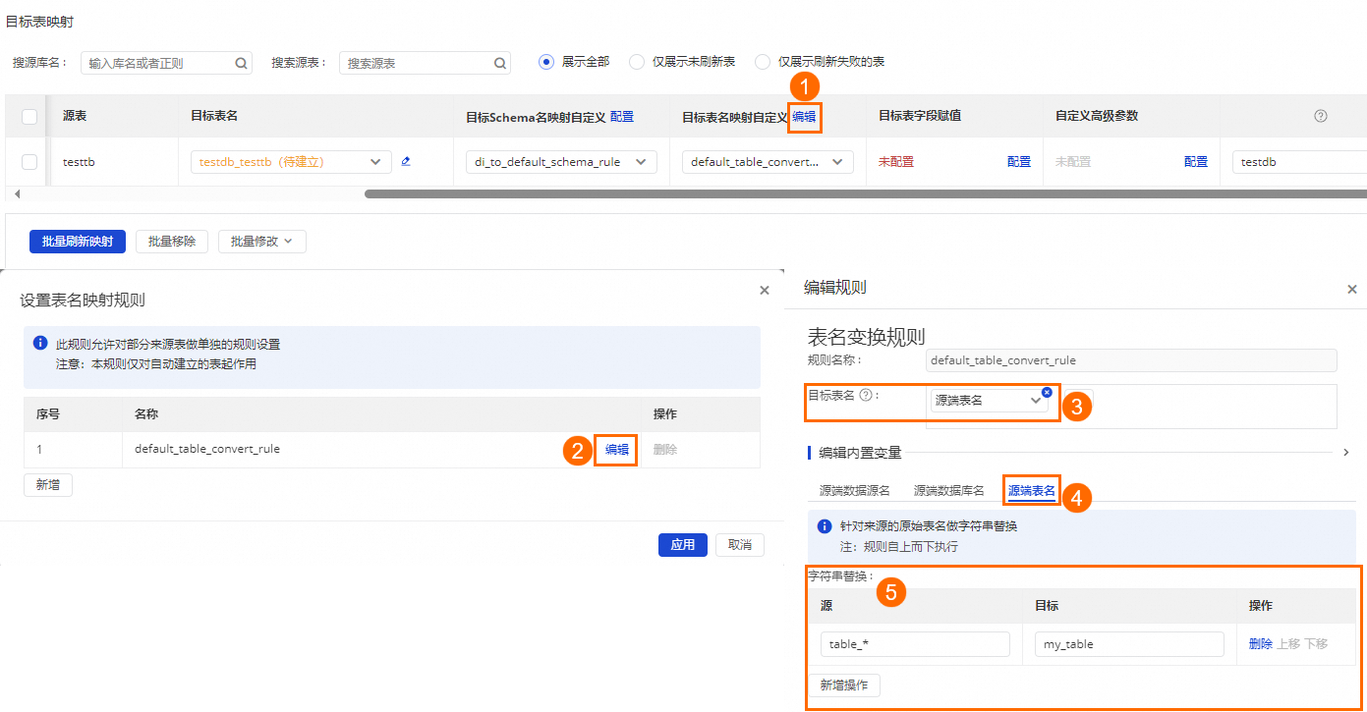1367x712 pixels.
Task: Click the red 未配置 status text
Action: coord(896,162)
